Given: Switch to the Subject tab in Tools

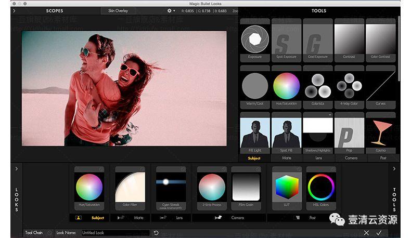Looking at the screenshot, I should pos(254,158).
